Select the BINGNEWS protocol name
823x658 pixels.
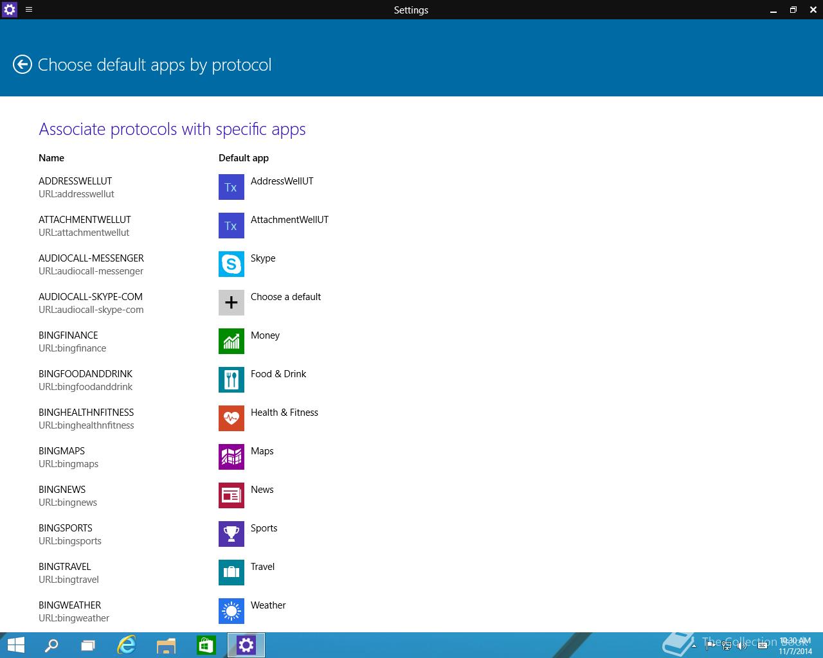[62, 490]
